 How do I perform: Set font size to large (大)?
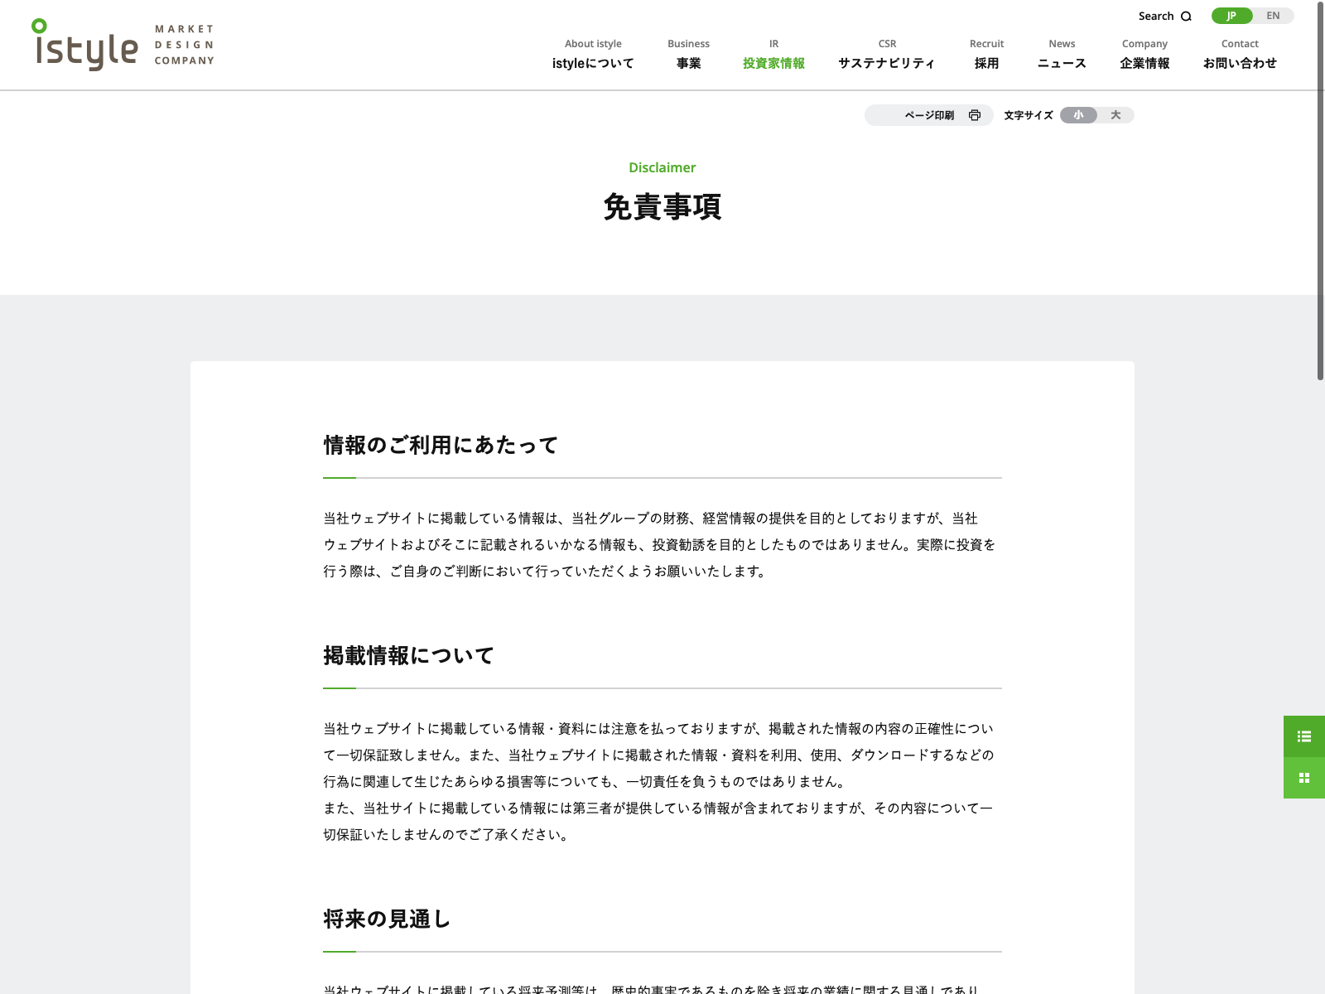coord(1115,115)
